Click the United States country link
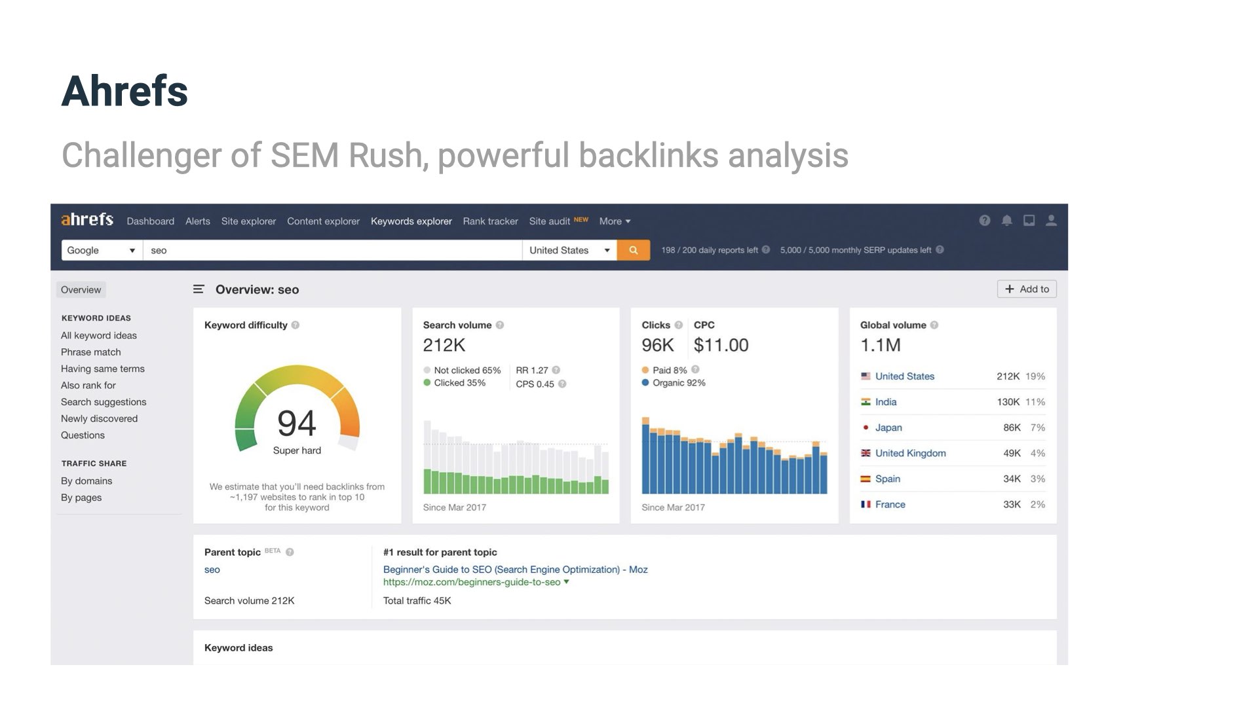The image size is (1258, 707). pos(905,376)
